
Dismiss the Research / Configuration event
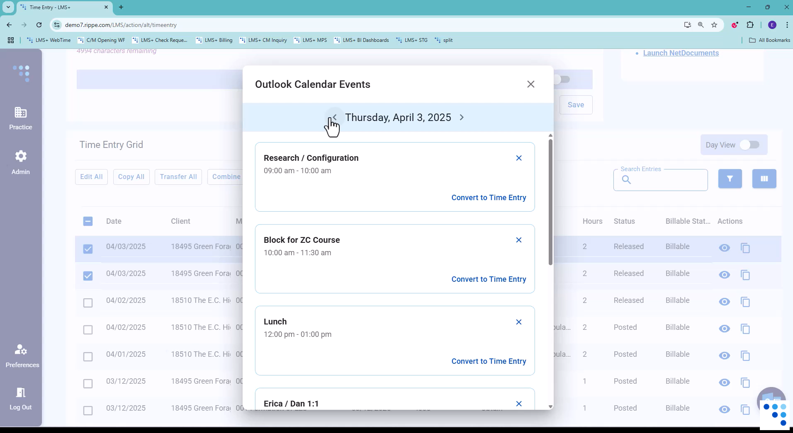pos(518,158)
